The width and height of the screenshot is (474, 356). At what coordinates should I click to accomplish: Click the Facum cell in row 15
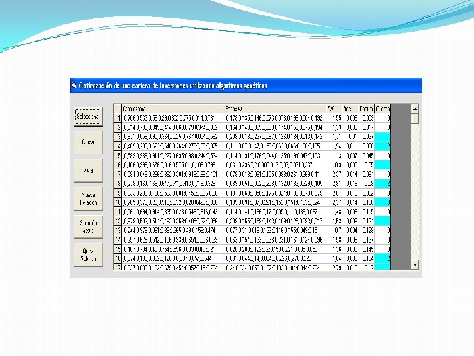pyautogui.click(x=367, y=249)
